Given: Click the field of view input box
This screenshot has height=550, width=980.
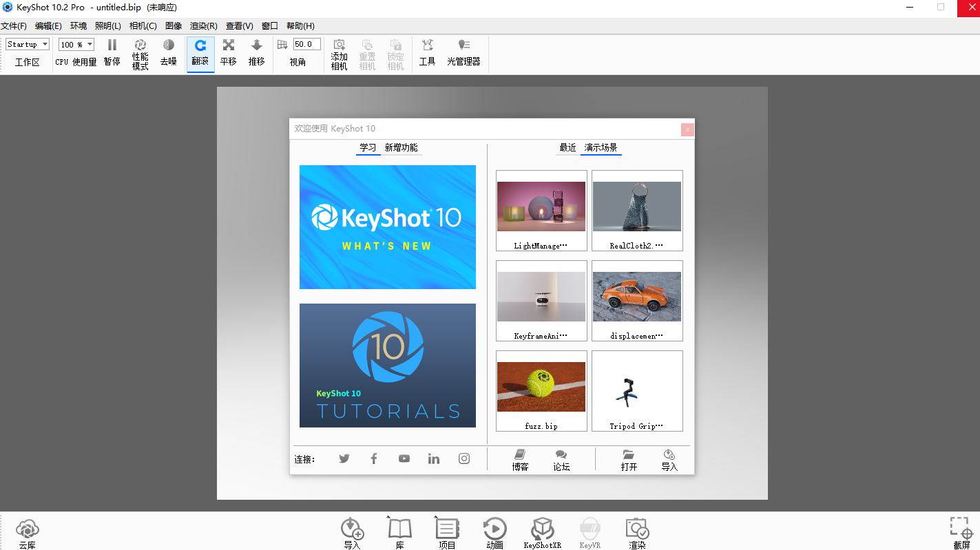Looking at the screenshot, I should pos(306,45).
